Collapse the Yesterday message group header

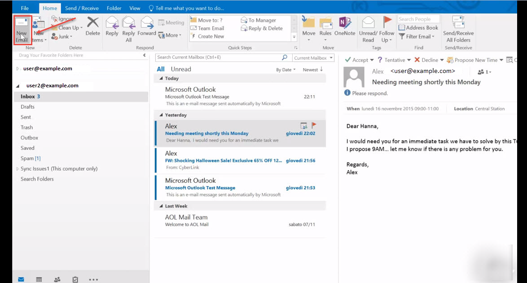162,115
